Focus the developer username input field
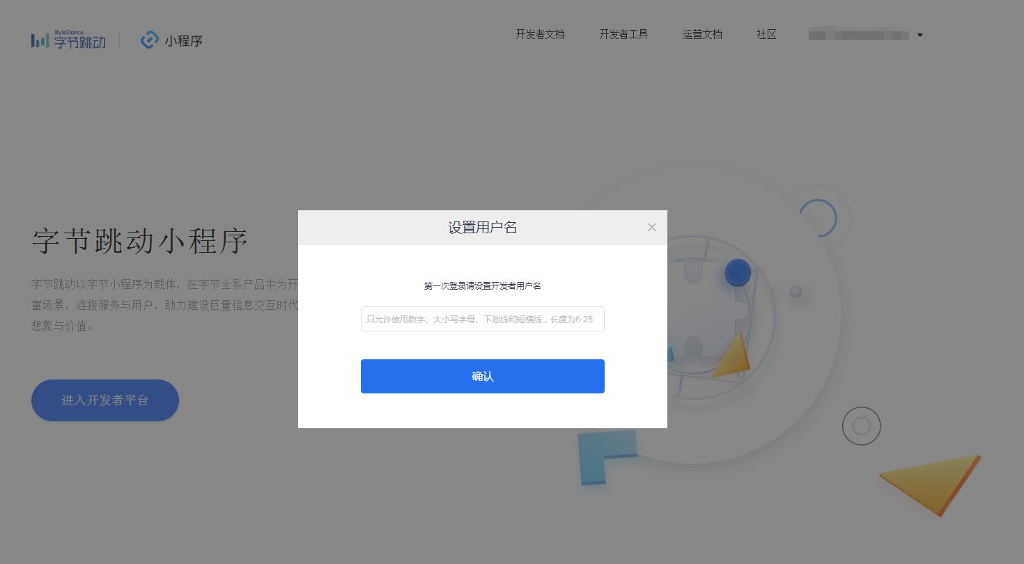Image resolution: width=1024 pixels, height=564 pixels. [482, 319]
